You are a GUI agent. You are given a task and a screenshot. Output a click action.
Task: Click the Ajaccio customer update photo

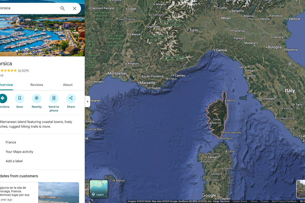click(58, 192)
